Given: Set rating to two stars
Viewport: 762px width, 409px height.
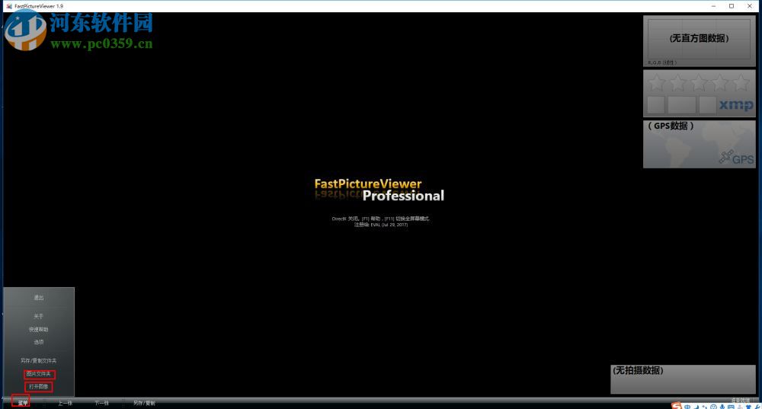Looking at the screenshot, I should point(677,83).
